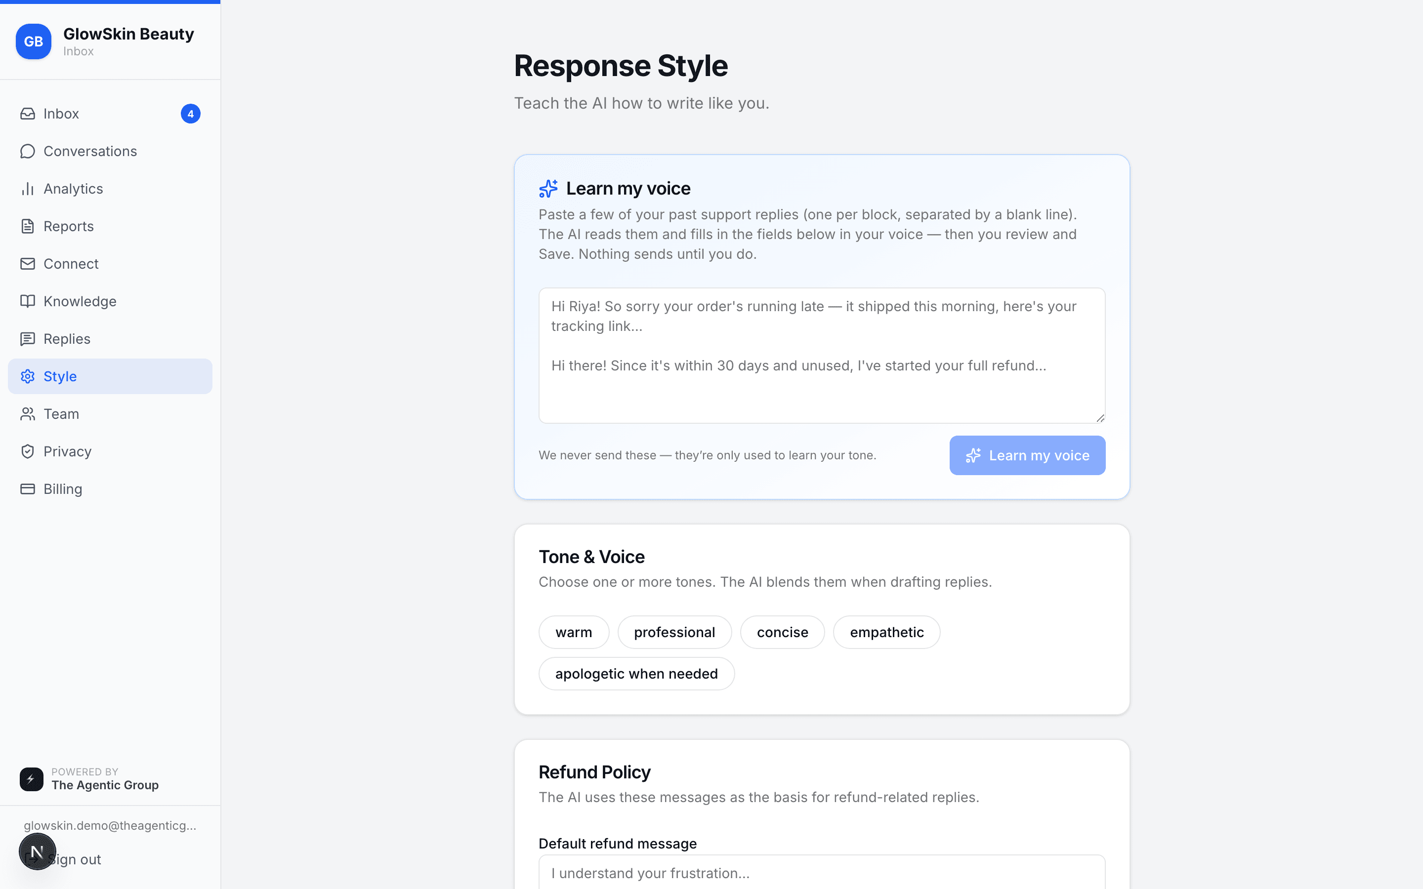Click the Replies message icon

click(x=28, y=339)
